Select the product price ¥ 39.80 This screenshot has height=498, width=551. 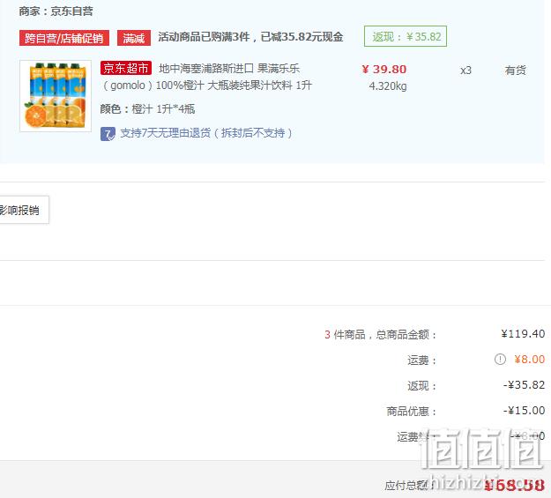[384, 70]
